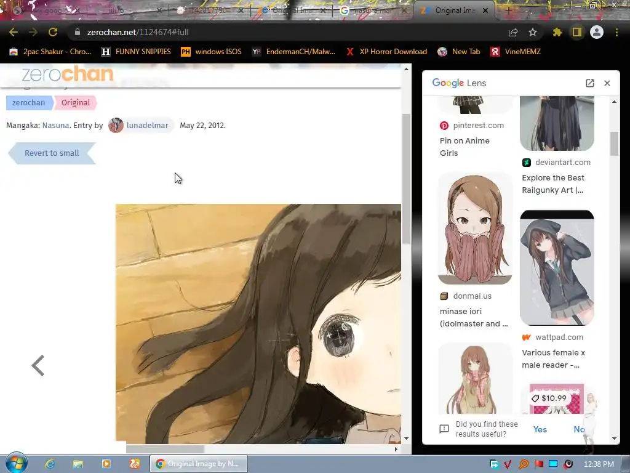Open the XP Horror Download bookmark

click(386, 52)
